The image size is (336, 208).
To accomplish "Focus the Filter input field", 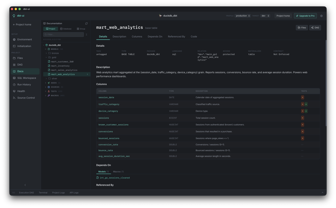I will tap(64, 34).
